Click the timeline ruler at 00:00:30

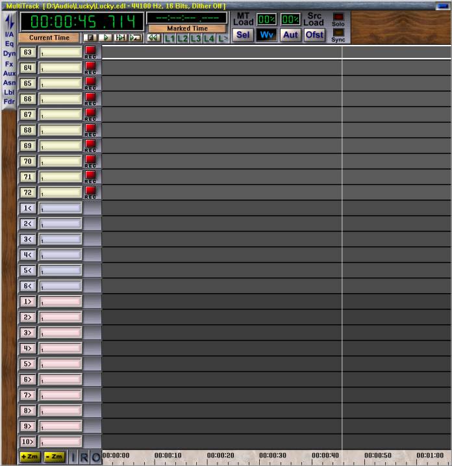point(272,456)
